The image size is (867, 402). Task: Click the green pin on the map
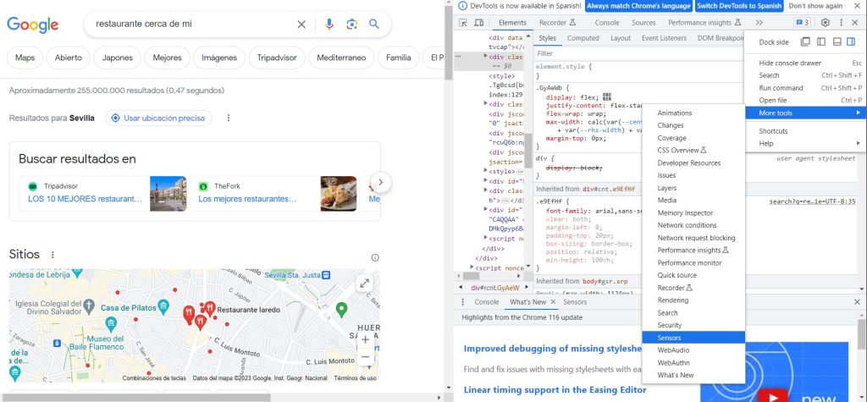pos(342,310)
